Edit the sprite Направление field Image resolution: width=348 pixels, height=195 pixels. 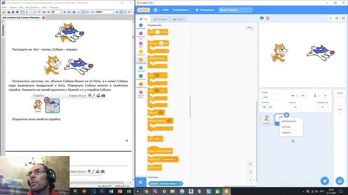click(x=322, y=107)
